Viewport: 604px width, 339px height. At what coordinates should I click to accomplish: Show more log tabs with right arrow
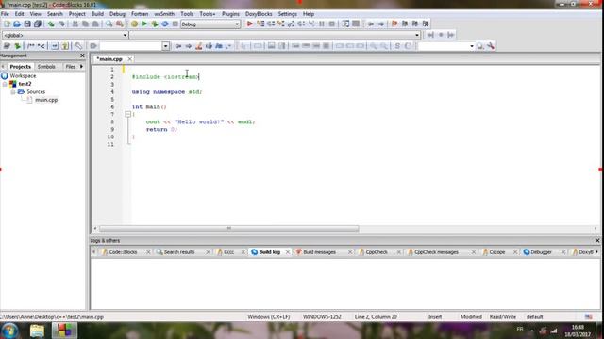point(596,252)
